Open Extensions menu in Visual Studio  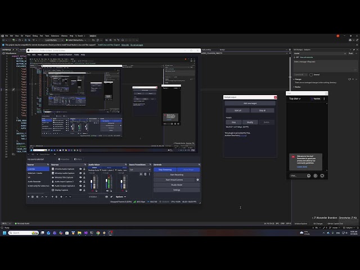click(x=55, y=36)
